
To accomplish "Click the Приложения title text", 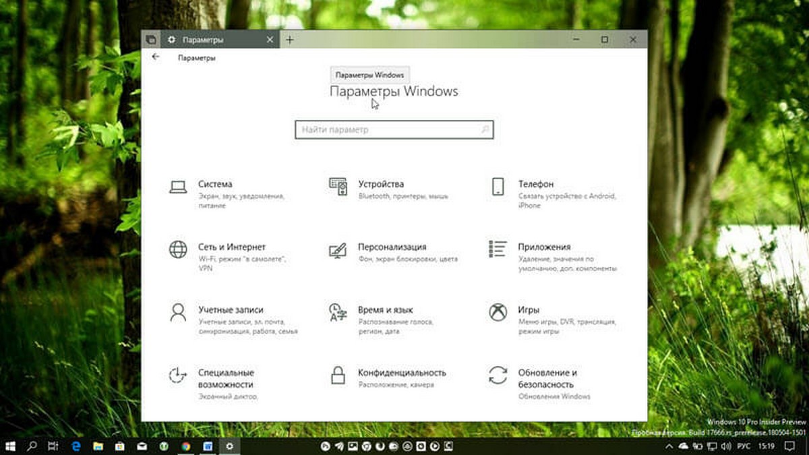I will (544, 247).
